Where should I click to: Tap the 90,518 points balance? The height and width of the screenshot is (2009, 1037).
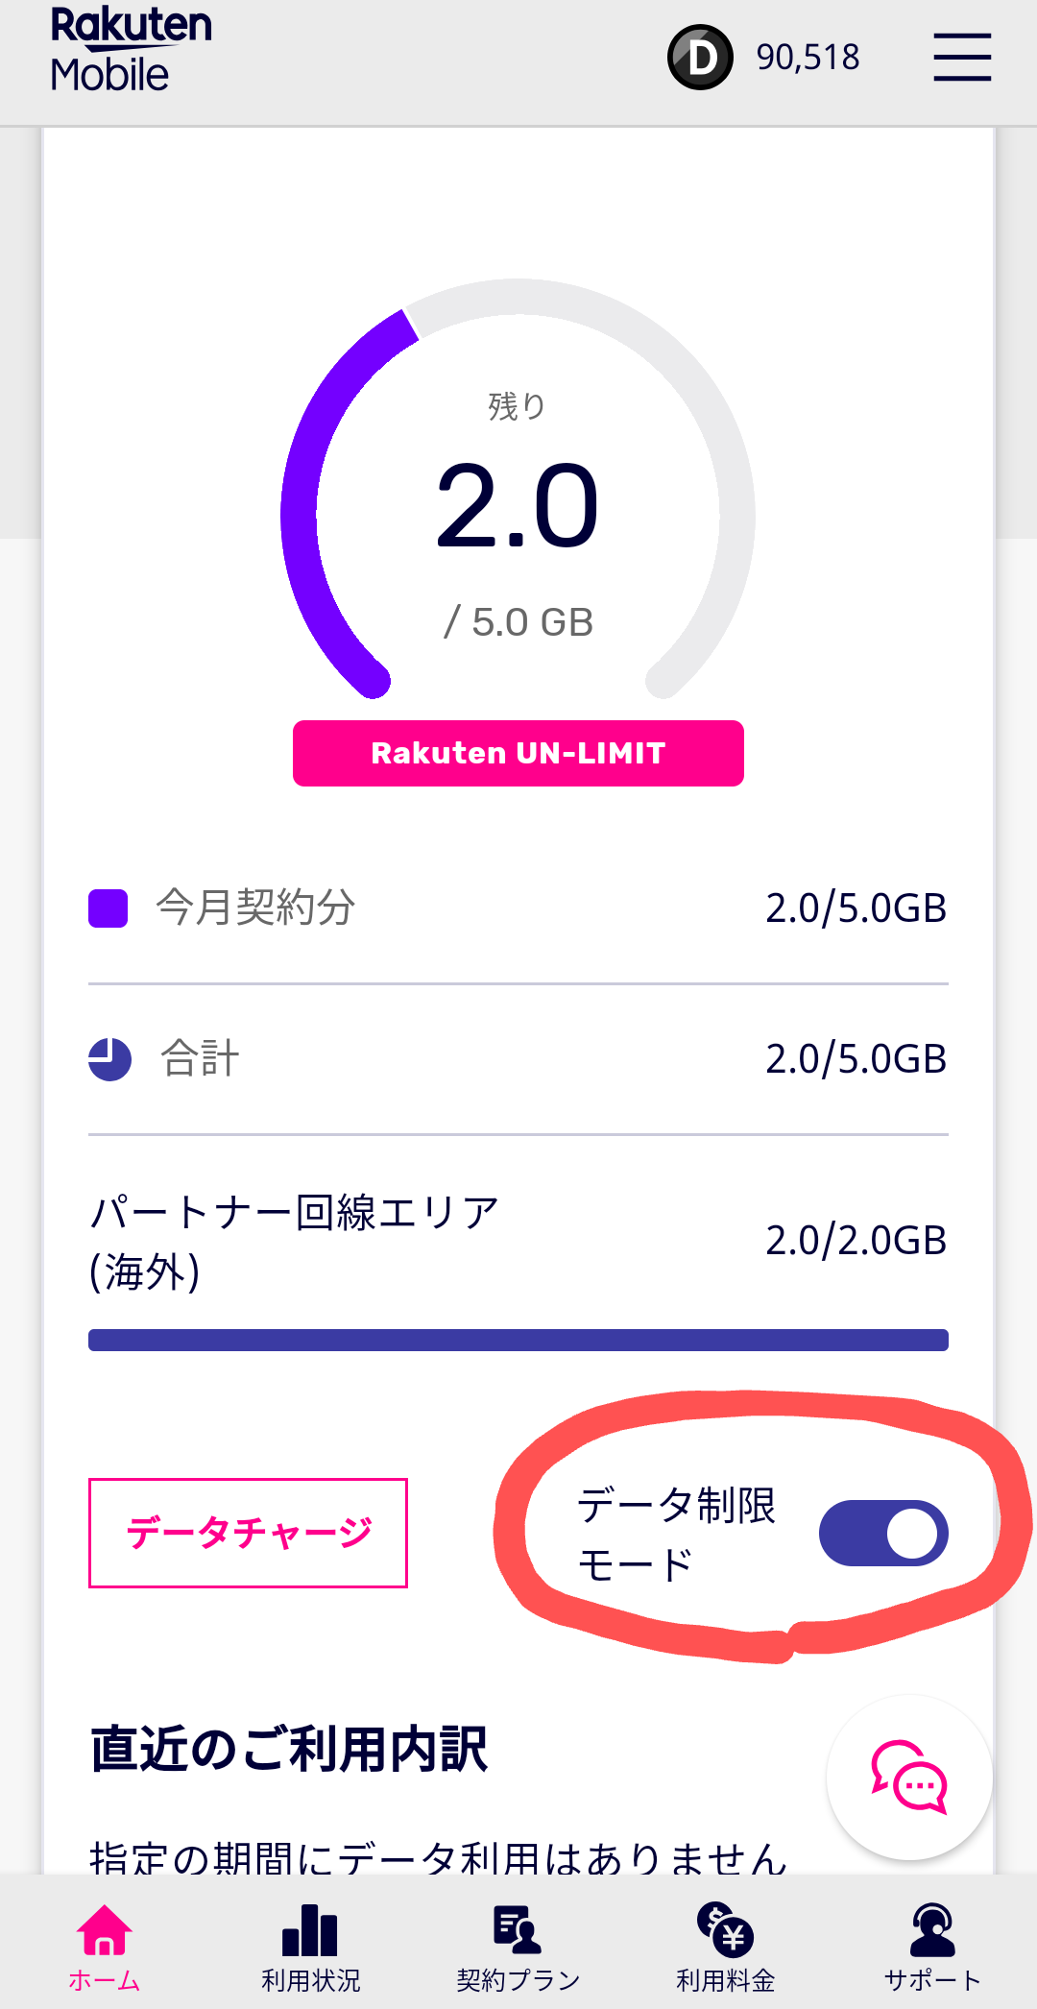(x=808, y=58)
